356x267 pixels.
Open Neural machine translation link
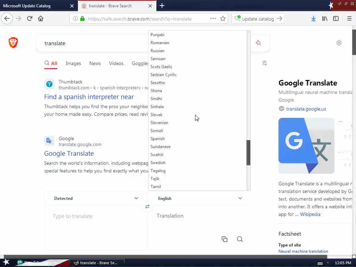(x=303, y=251)
